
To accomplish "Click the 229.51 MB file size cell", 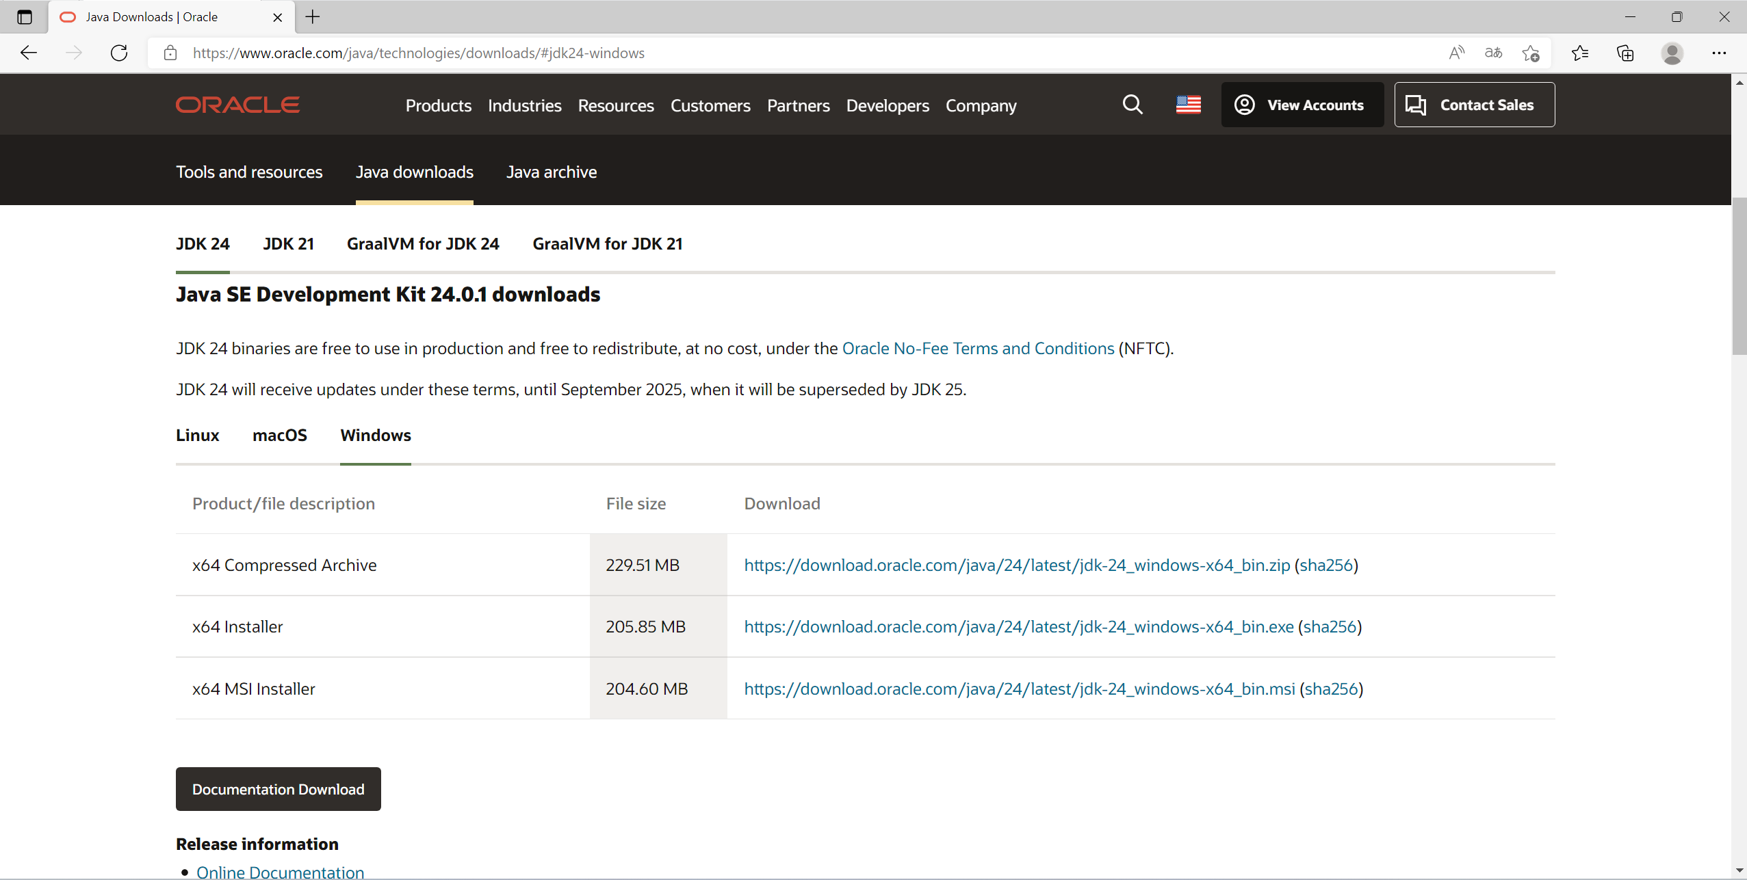I will (658, 565).
